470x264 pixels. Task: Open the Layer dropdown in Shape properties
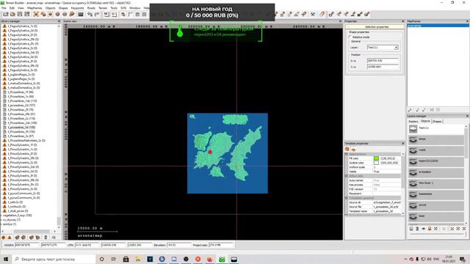396,47
